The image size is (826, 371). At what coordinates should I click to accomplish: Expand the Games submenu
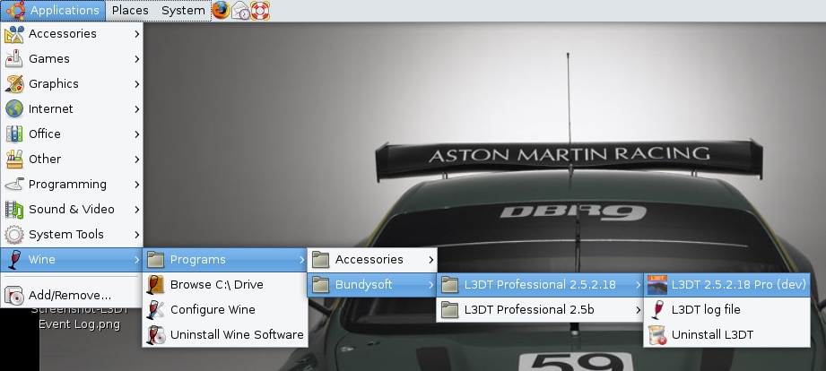49,59
